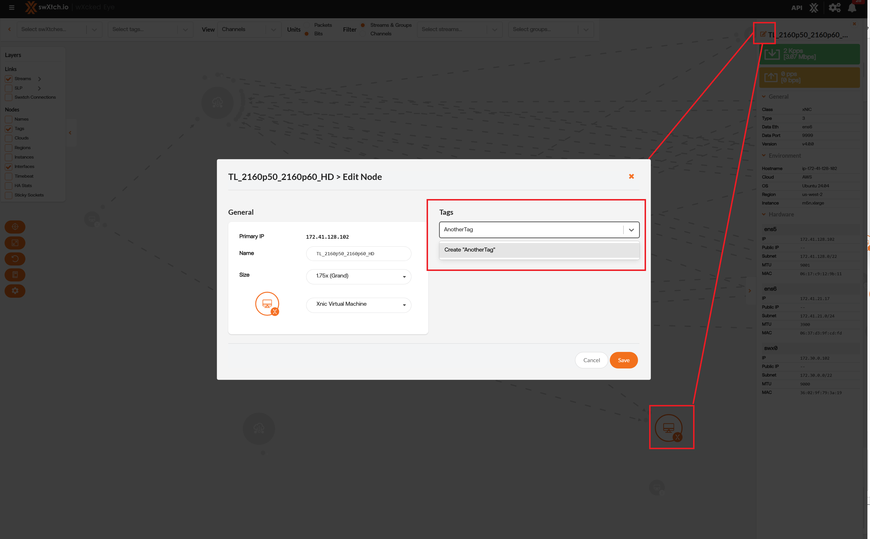The image size is (870, 539).
Task: Open the Xnic Virtual Machine type dropdown
Action: click(358, 304)
